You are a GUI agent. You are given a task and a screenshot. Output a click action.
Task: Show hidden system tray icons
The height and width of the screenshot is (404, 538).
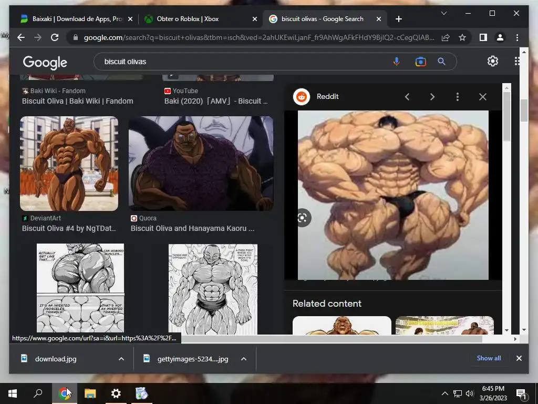(444, 393)
